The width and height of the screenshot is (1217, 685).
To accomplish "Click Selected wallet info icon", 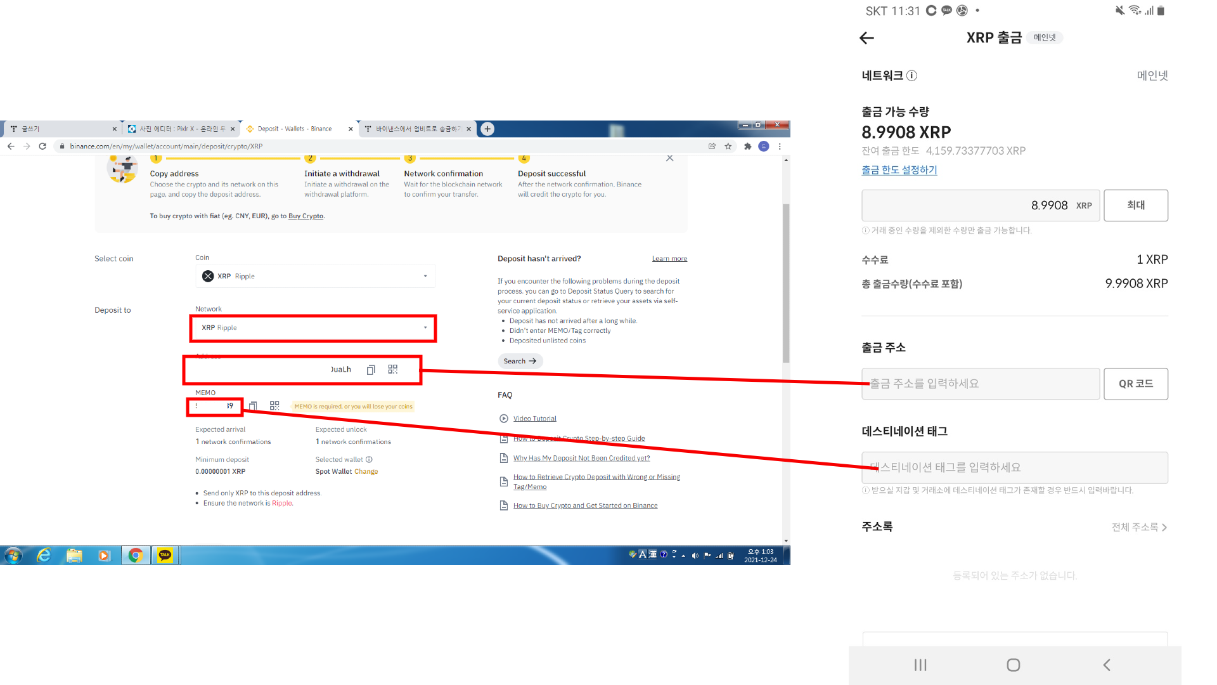I will point(369,459).
